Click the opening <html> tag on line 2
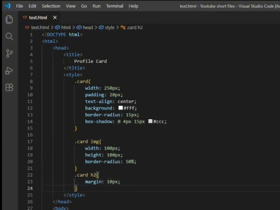 coord(50,41)
